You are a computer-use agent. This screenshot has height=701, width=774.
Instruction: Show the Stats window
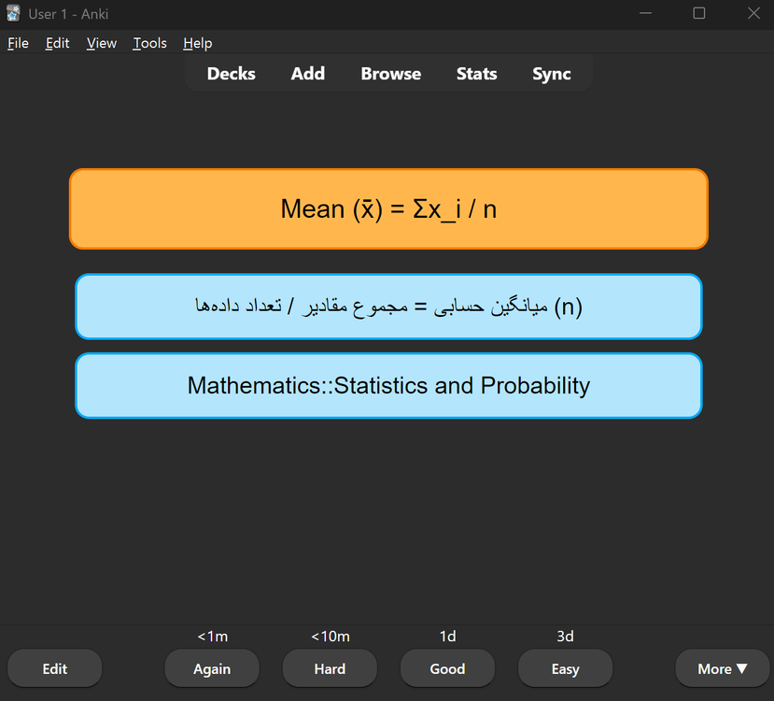[476, 74]
